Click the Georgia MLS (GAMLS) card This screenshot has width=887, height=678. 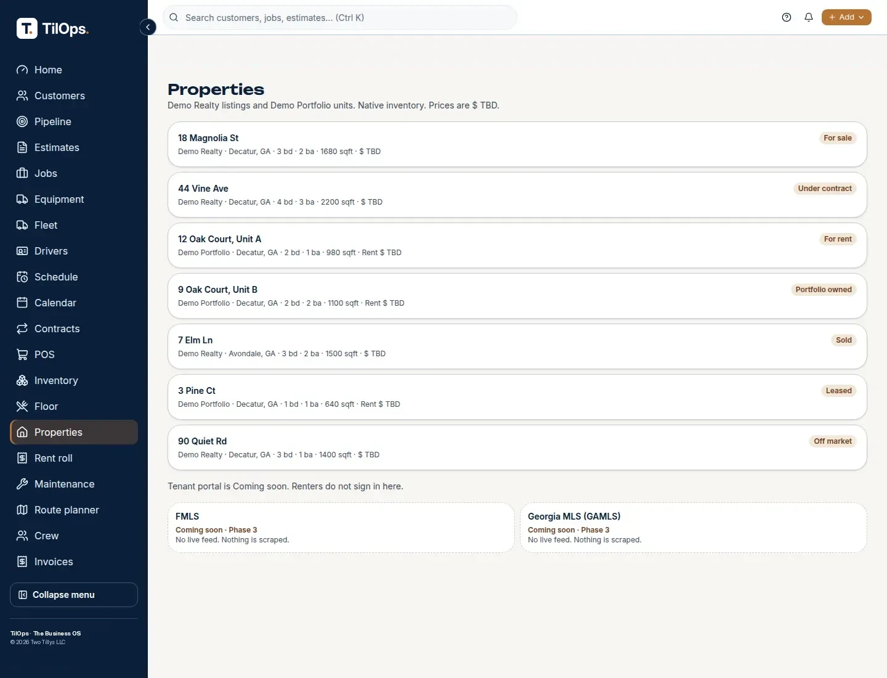pyautogui.click(x=694, y=528)
